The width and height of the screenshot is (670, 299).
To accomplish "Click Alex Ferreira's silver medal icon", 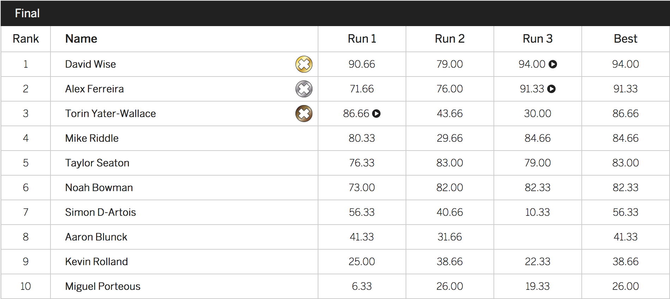I will tap(304, 89).
